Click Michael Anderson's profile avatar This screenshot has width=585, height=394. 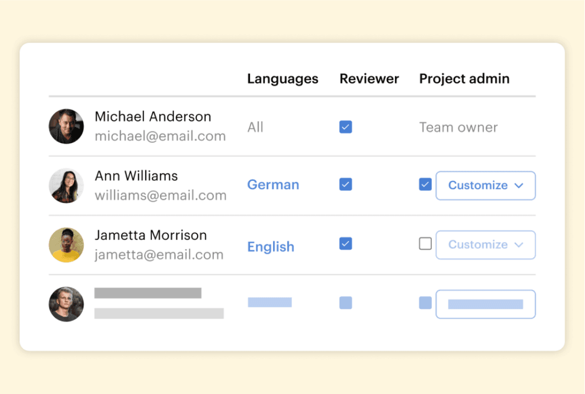(66, 127)
